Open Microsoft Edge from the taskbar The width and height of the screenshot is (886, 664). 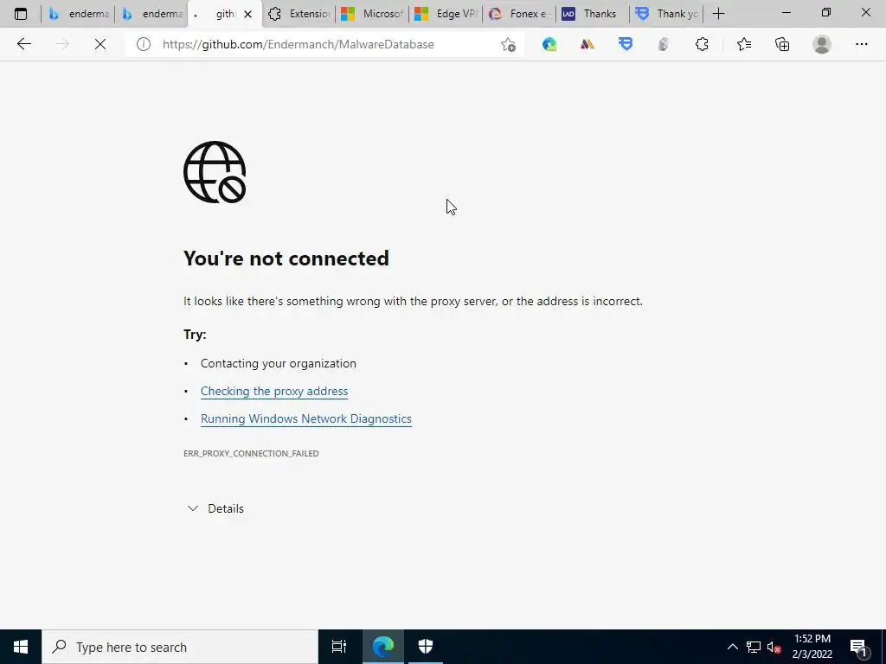[382, 647]
